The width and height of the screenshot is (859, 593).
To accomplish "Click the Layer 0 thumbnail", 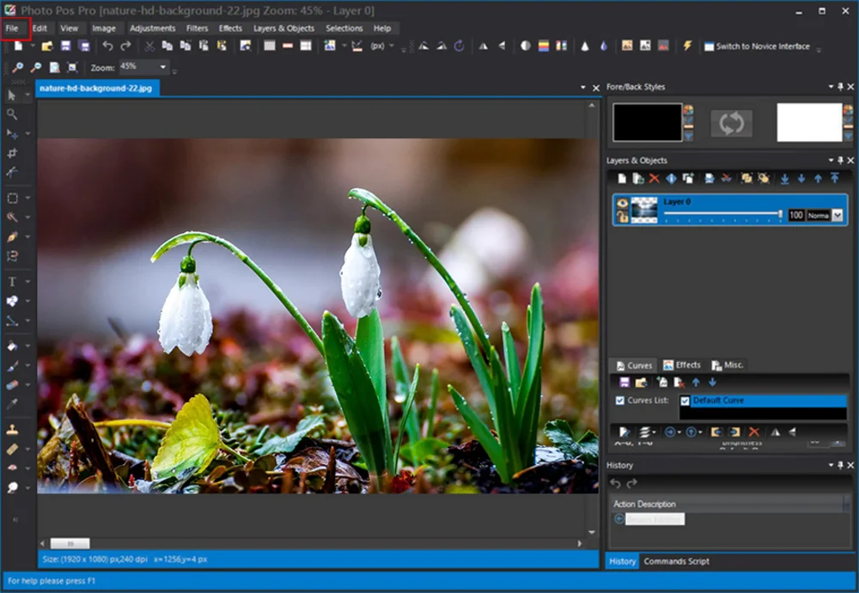I will 643,210.
